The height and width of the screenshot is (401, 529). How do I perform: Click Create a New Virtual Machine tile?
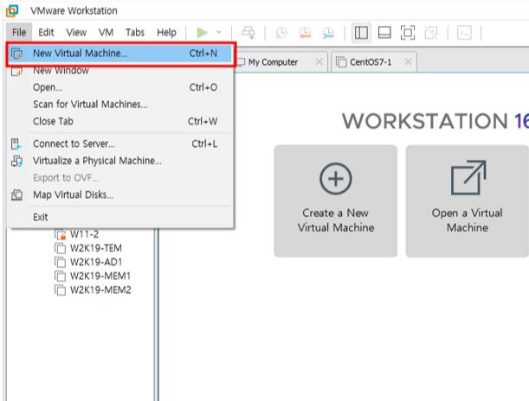335,201
